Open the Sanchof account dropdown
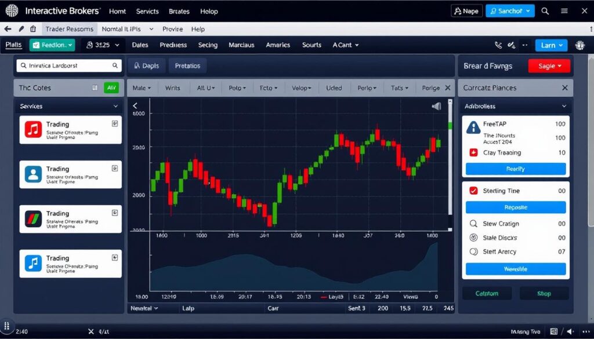594x339 pixels. pos(510,11)
